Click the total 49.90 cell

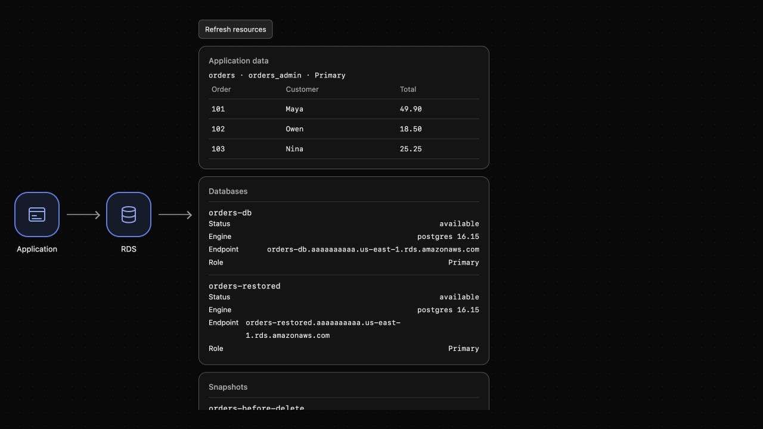(411, 109)
